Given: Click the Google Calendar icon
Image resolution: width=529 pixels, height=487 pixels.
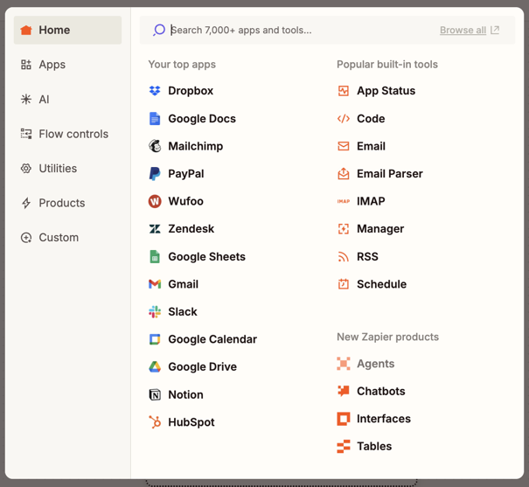Looking at the screenshot, I should [155, 339].
